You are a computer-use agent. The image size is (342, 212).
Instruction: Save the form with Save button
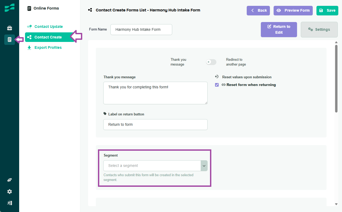coord(327,10)
